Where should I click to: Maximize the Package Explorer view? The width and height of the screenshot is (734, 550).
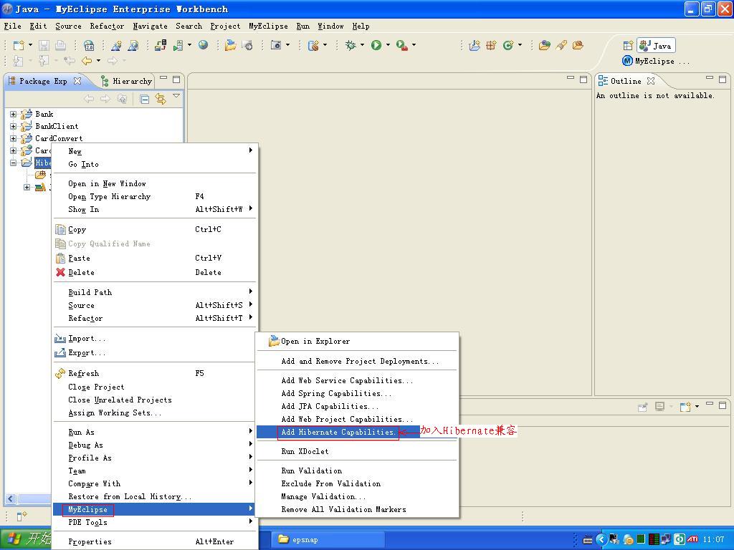(176, 79)
